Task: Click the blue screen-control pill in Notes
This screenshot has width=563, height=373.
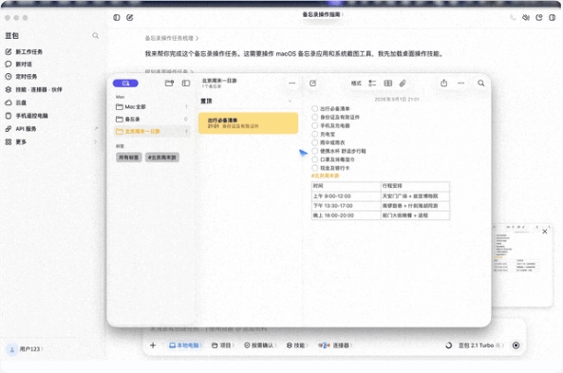Action: tap(125, 84)
